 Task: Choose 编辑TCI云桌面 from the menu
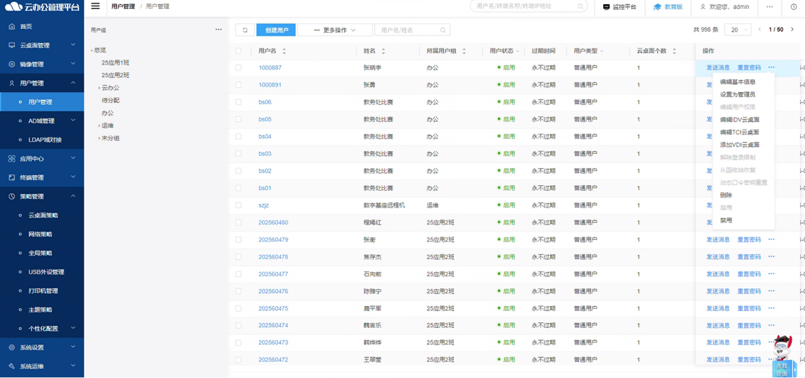(739, 132)
